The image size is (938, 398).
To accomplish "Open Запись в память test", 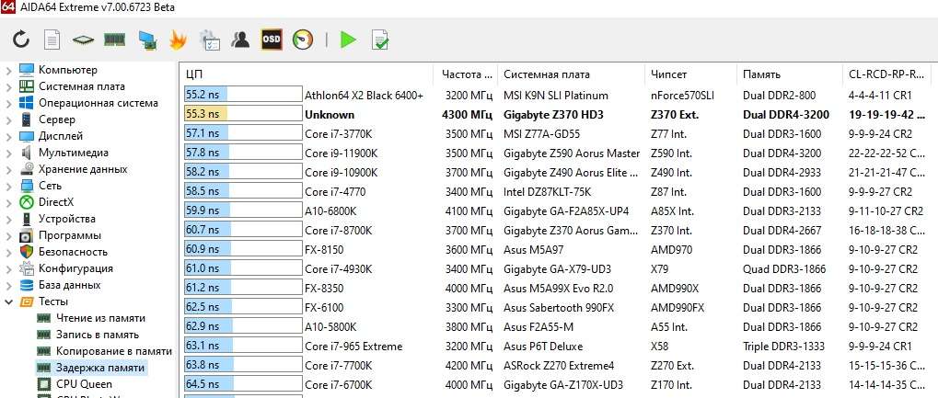I will (98, 335).
